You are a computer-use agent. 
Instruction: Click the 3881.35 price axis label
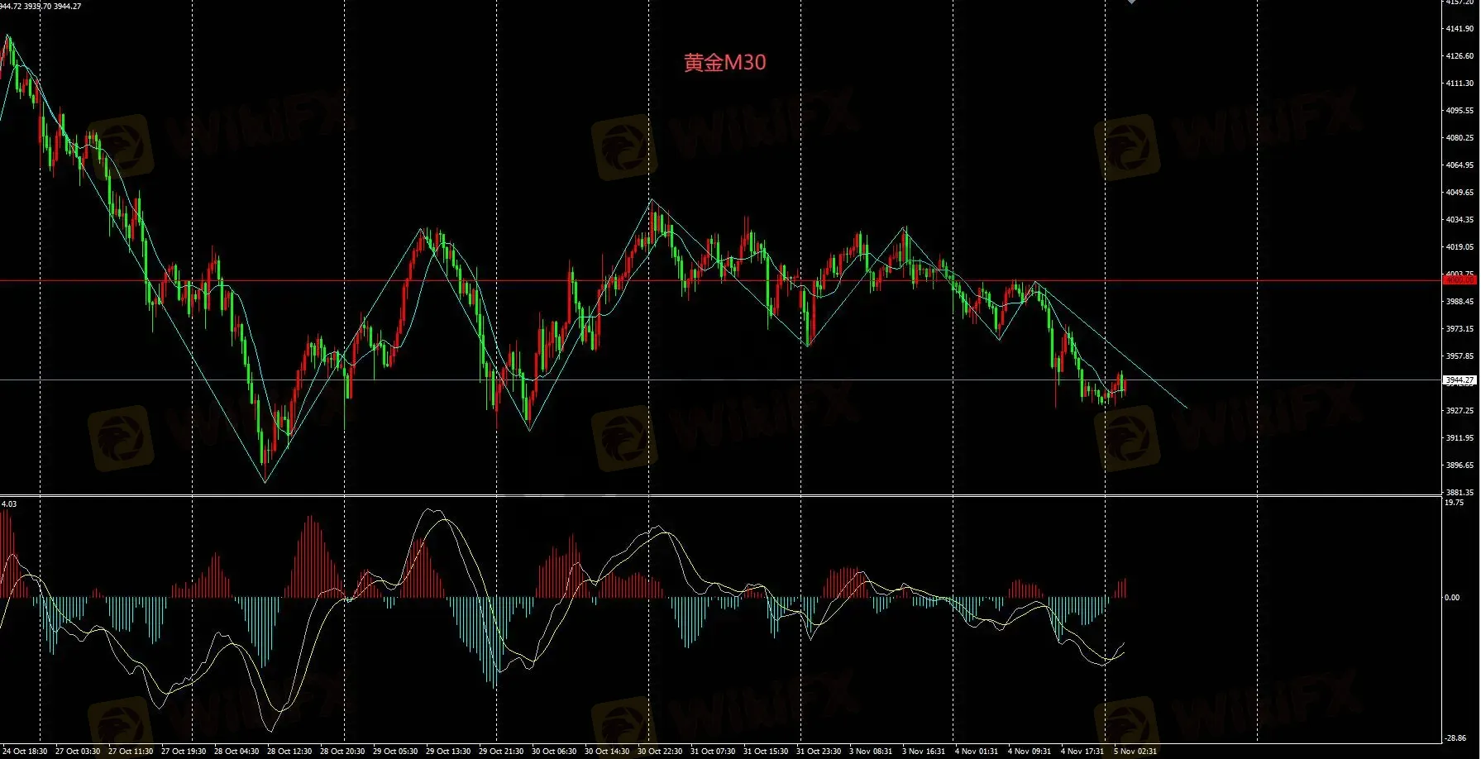[x=1460, y=493]
